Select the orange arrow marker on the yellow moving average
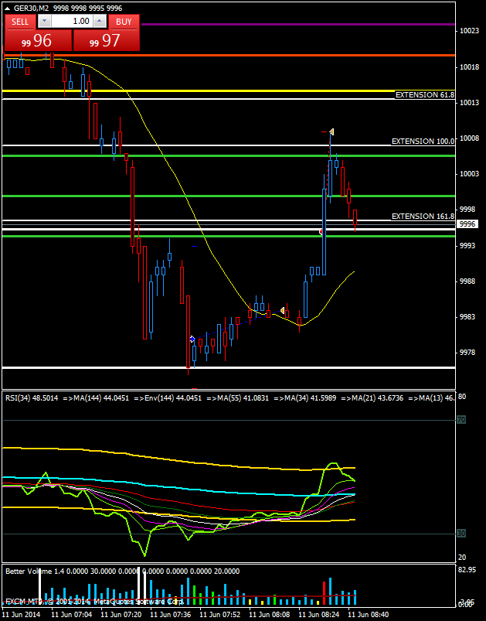The height and width of the screenshot is (621, 486). 283,311
